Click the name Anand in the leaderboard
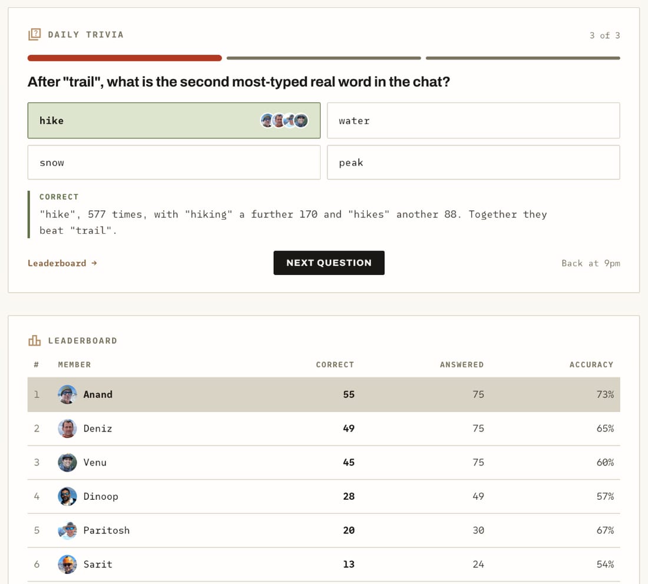The height and width of the screenshot is (584, 648). click(x=98, y=394)
